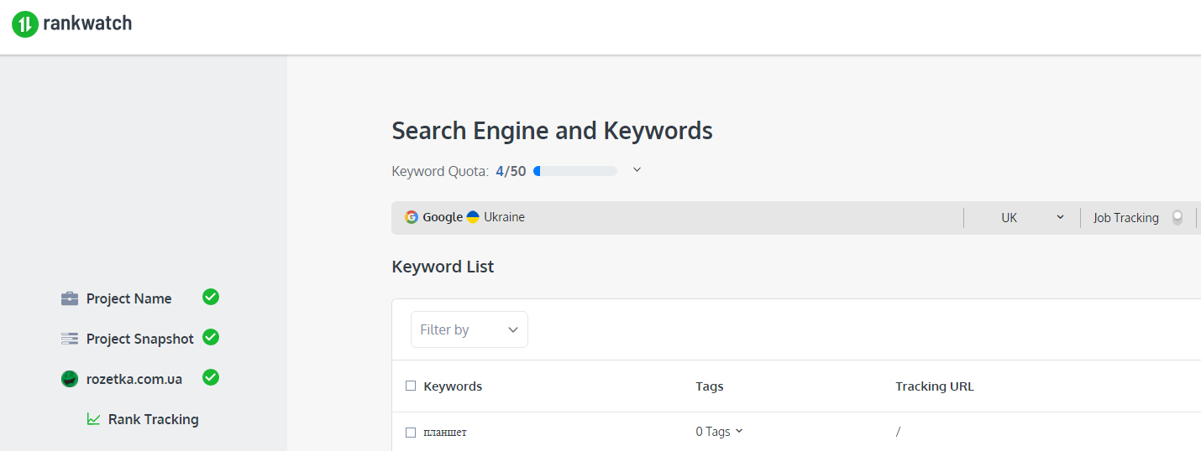Select all keywords via header checkbox
Screen dimensions: 1201x451
coord(411,386)
